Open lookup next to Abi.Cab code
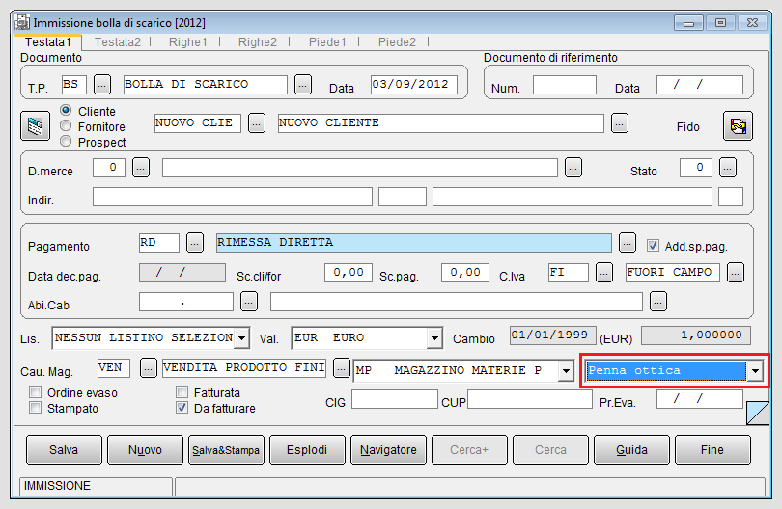This screenshot has width=782, height=509. [x=249, y=302]
